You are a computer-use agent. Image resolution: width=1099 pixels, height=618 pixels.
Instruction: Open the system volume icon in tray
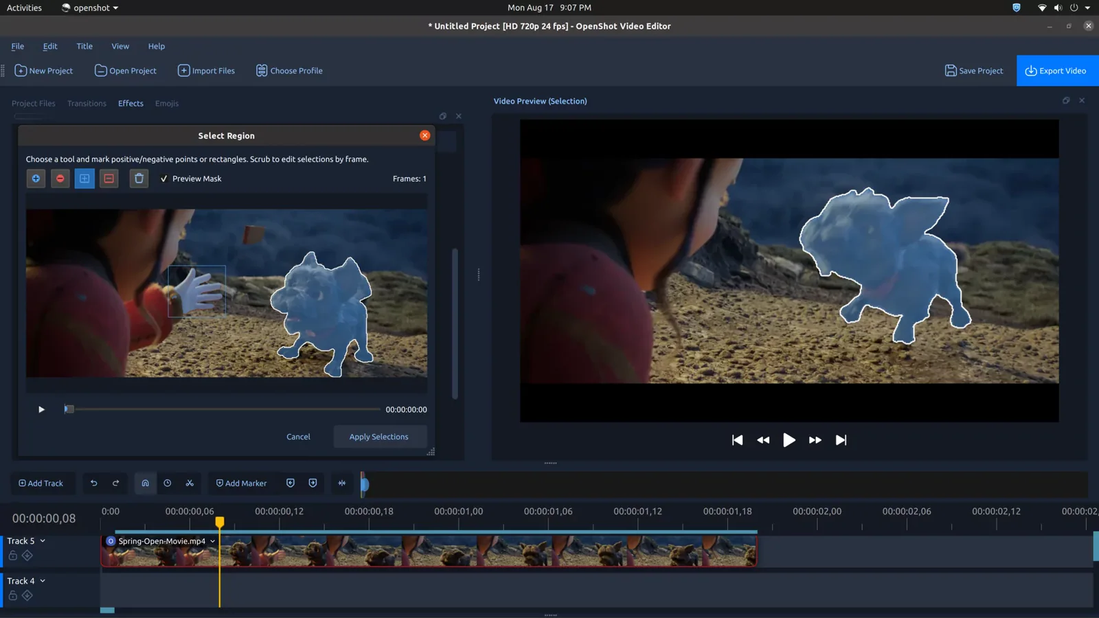click(1058, 8)
